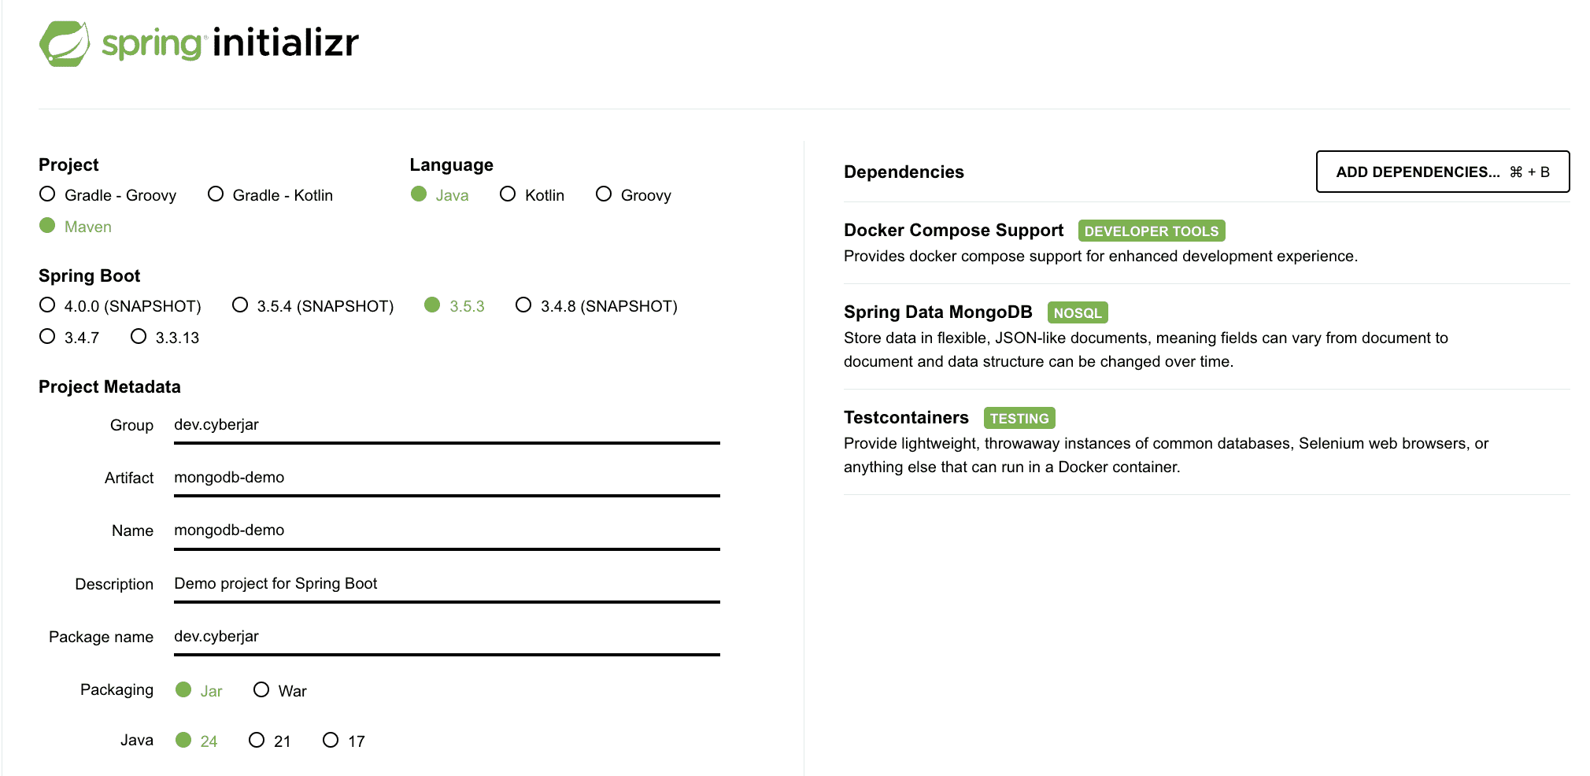Click the Package name field dev.cyberjar
Viewport: 1590px width, 776px height.
coord(446,637)
